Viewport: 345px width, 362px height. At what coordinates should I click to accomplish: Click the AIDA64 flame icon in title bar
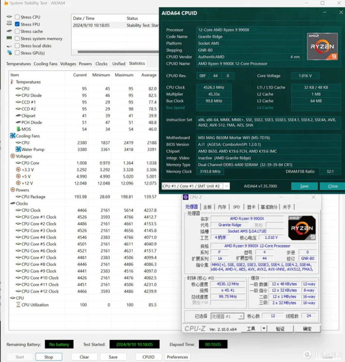(x=6, y=3)
